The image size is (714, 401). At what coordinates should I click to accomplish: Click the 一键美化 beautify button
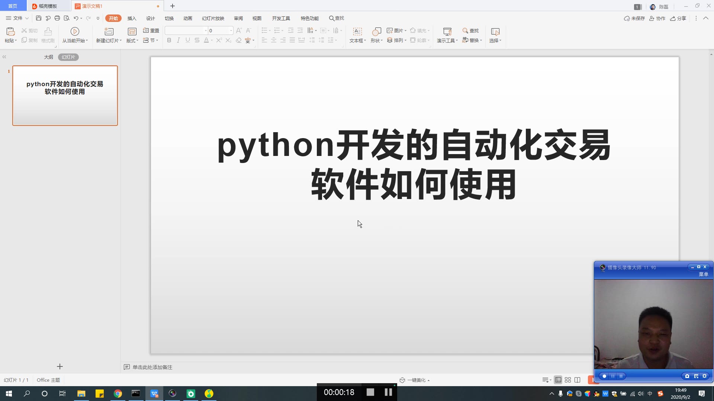point(415,380)
